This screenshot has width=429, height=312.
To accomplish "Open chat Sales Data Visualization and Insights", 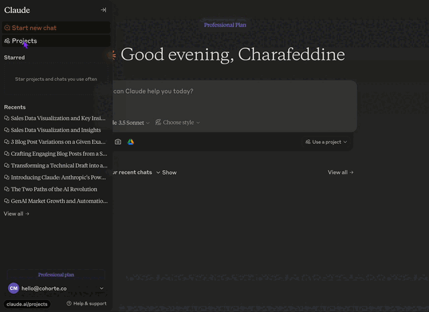I will click(x=52, y=130).
